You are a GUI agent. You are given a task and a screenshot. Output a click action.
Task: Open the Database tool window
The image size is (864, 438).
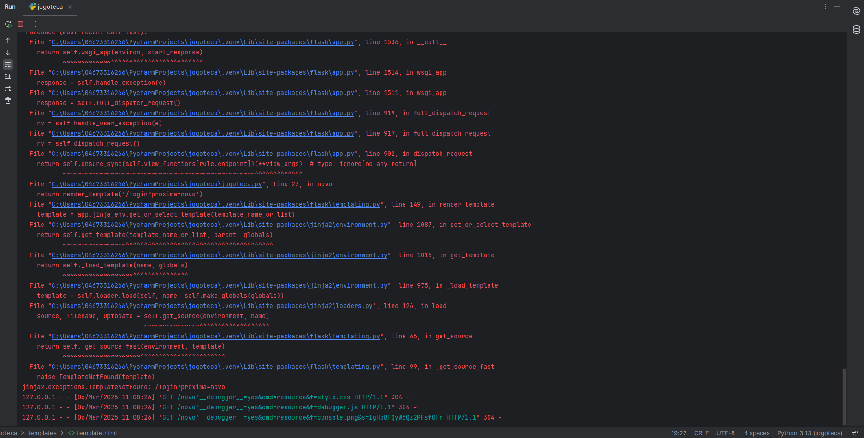(856, 30)
